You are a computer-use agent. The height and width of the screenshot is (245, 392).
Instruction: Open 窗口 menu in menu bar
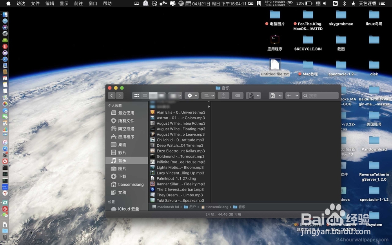93,4
